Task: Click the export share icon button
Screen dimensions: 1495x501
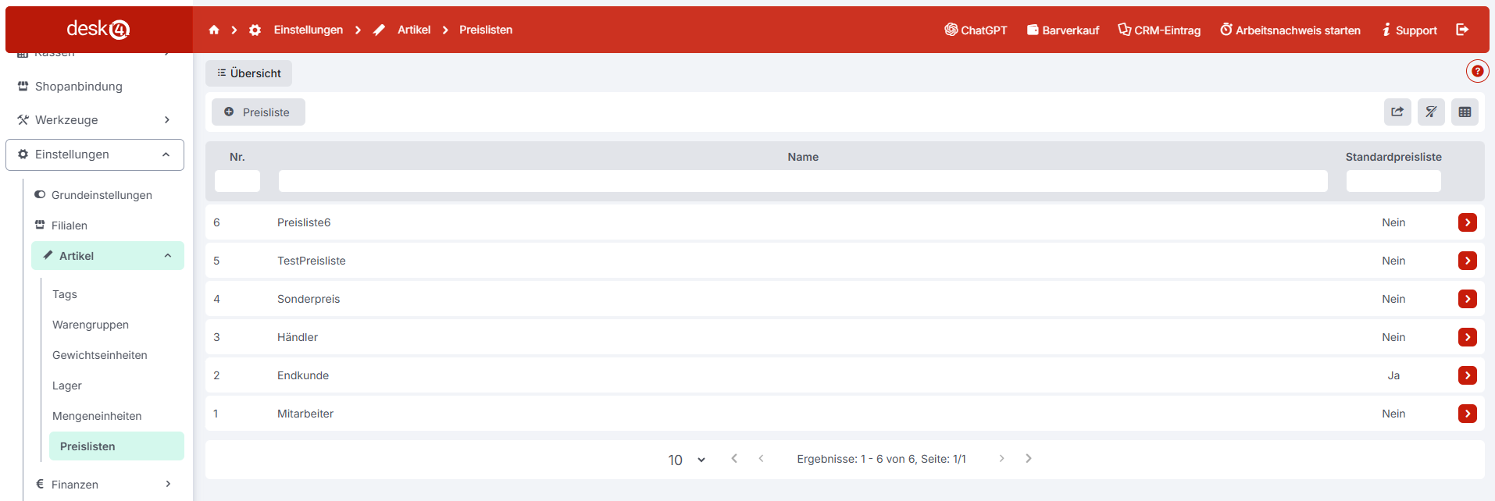Action: click(1397, 112)
